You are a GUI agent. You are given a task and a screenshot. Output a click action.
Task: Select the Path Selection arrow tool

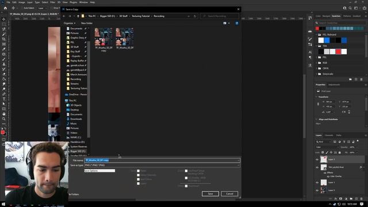click(x=4, y=103)
